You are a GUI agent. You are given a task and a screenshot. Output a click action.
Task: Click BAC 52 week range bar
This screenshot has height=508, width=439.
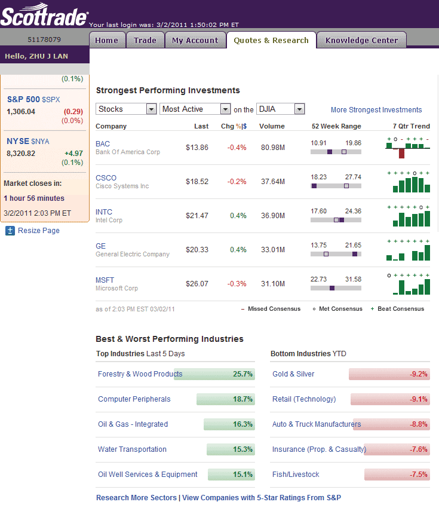pyautogui.click(x=336, y=152)
